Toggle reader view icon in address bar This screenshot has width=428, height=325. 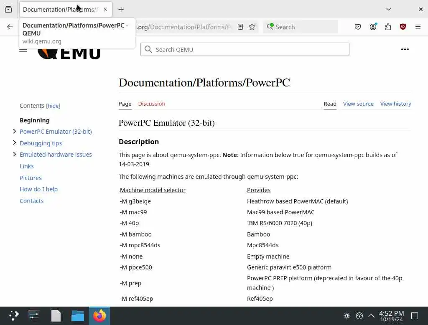(240, 27)
